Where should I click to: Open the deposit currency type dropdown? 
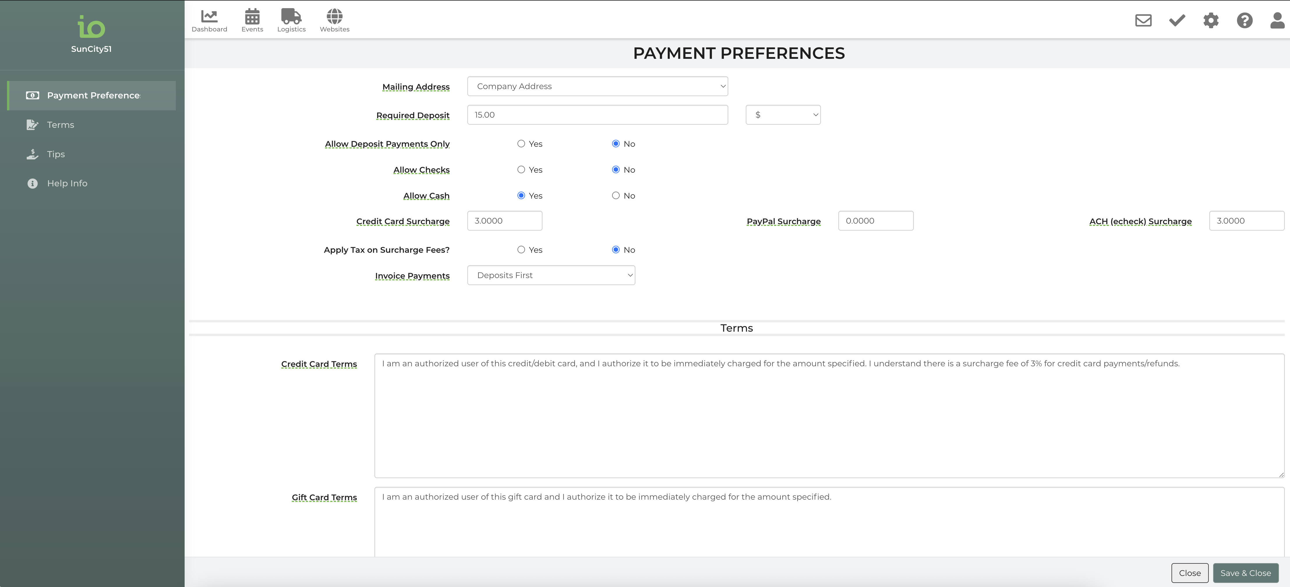coord(783,115)
